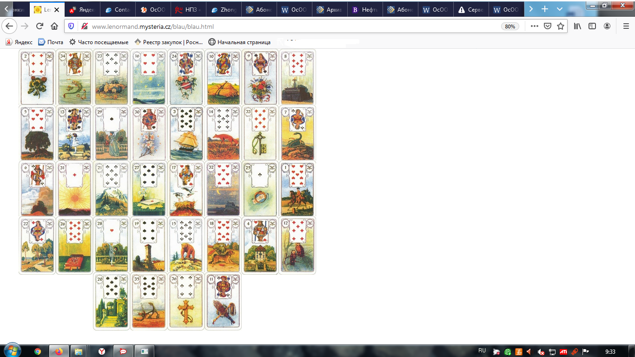Close the active Lenormand tab
Image resolution: width=635 pixels, height=357 pixels.
57,9
